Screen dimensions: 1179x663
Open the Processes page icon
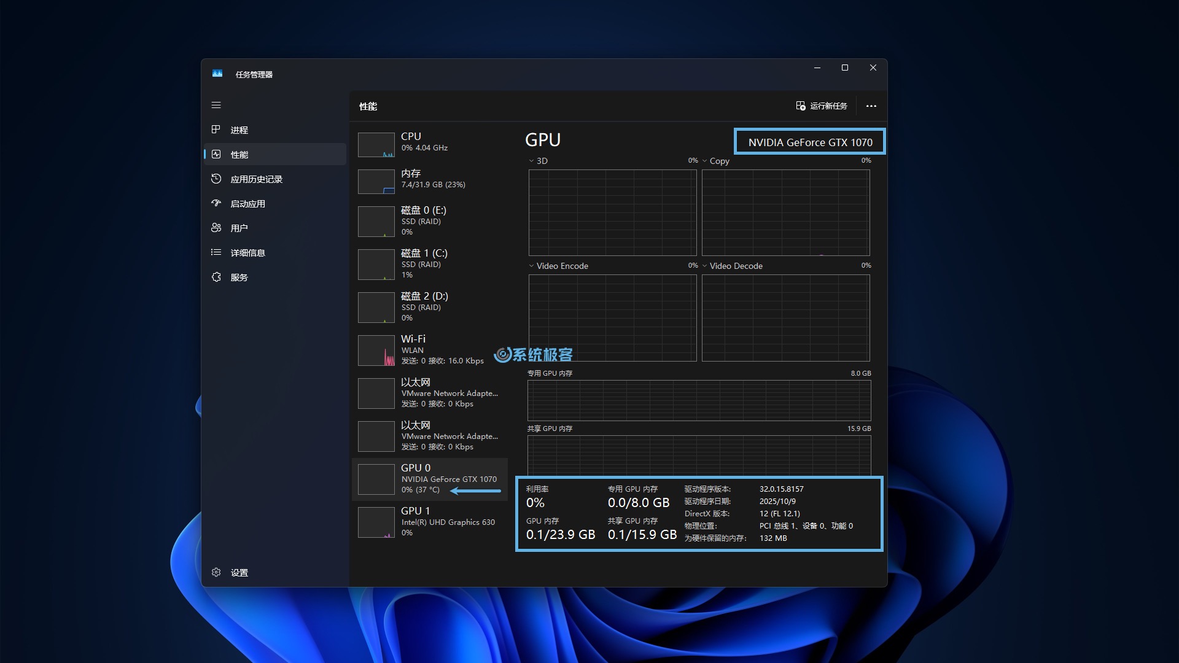pyautogui.click(x=216, y=130)
